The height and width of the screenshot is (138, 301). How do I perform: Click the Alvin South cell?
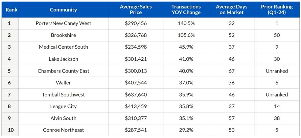(x=63, y=118)
